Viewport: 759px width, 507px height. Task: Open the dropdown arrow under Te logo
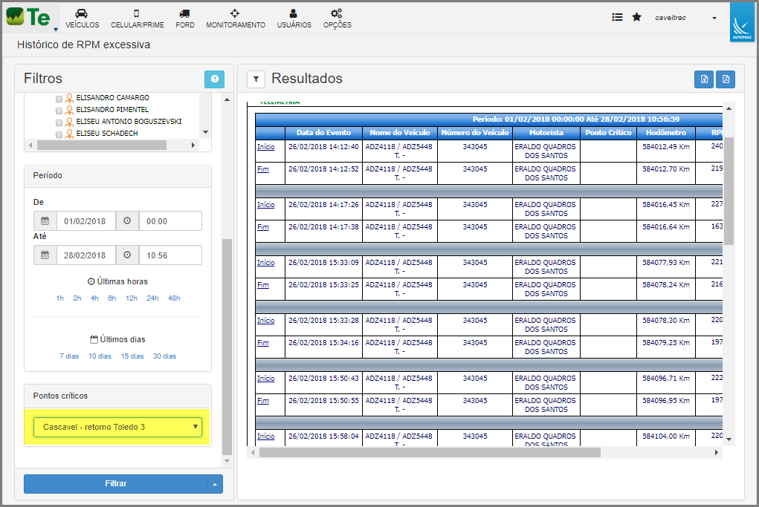(56, 30)
